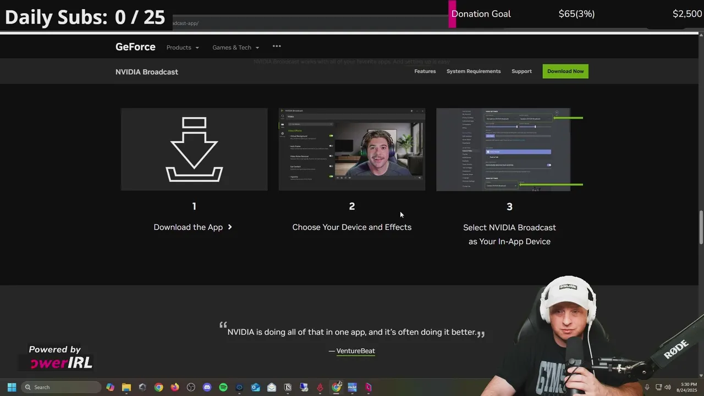Click the Discord voice settings screenshot thumbnail
Viewport: 704px width, 396px height.
pos(509,149)
